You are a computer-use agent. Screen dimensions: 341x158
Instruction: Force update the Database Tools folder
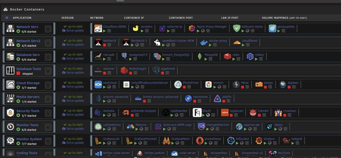tap(73, 73)
